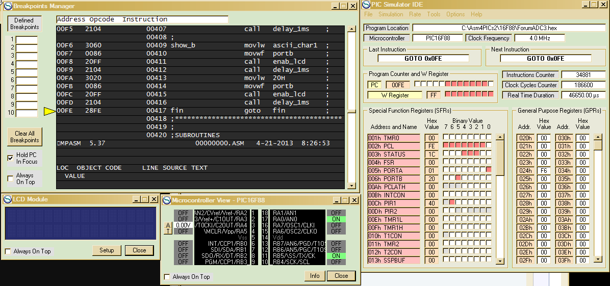The image size is (610, 286).
Task: Click Close in the LCD Module window
Action: [139, 250]
